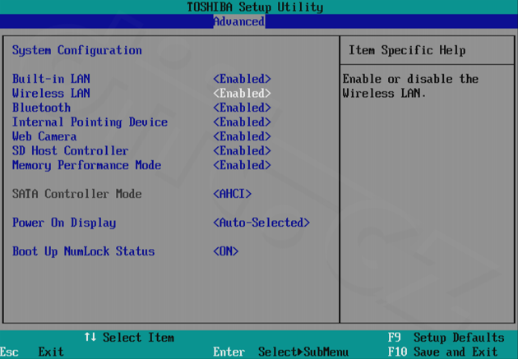Open the Auto-Selected display option
518x359 pixels.
(261, 223)
